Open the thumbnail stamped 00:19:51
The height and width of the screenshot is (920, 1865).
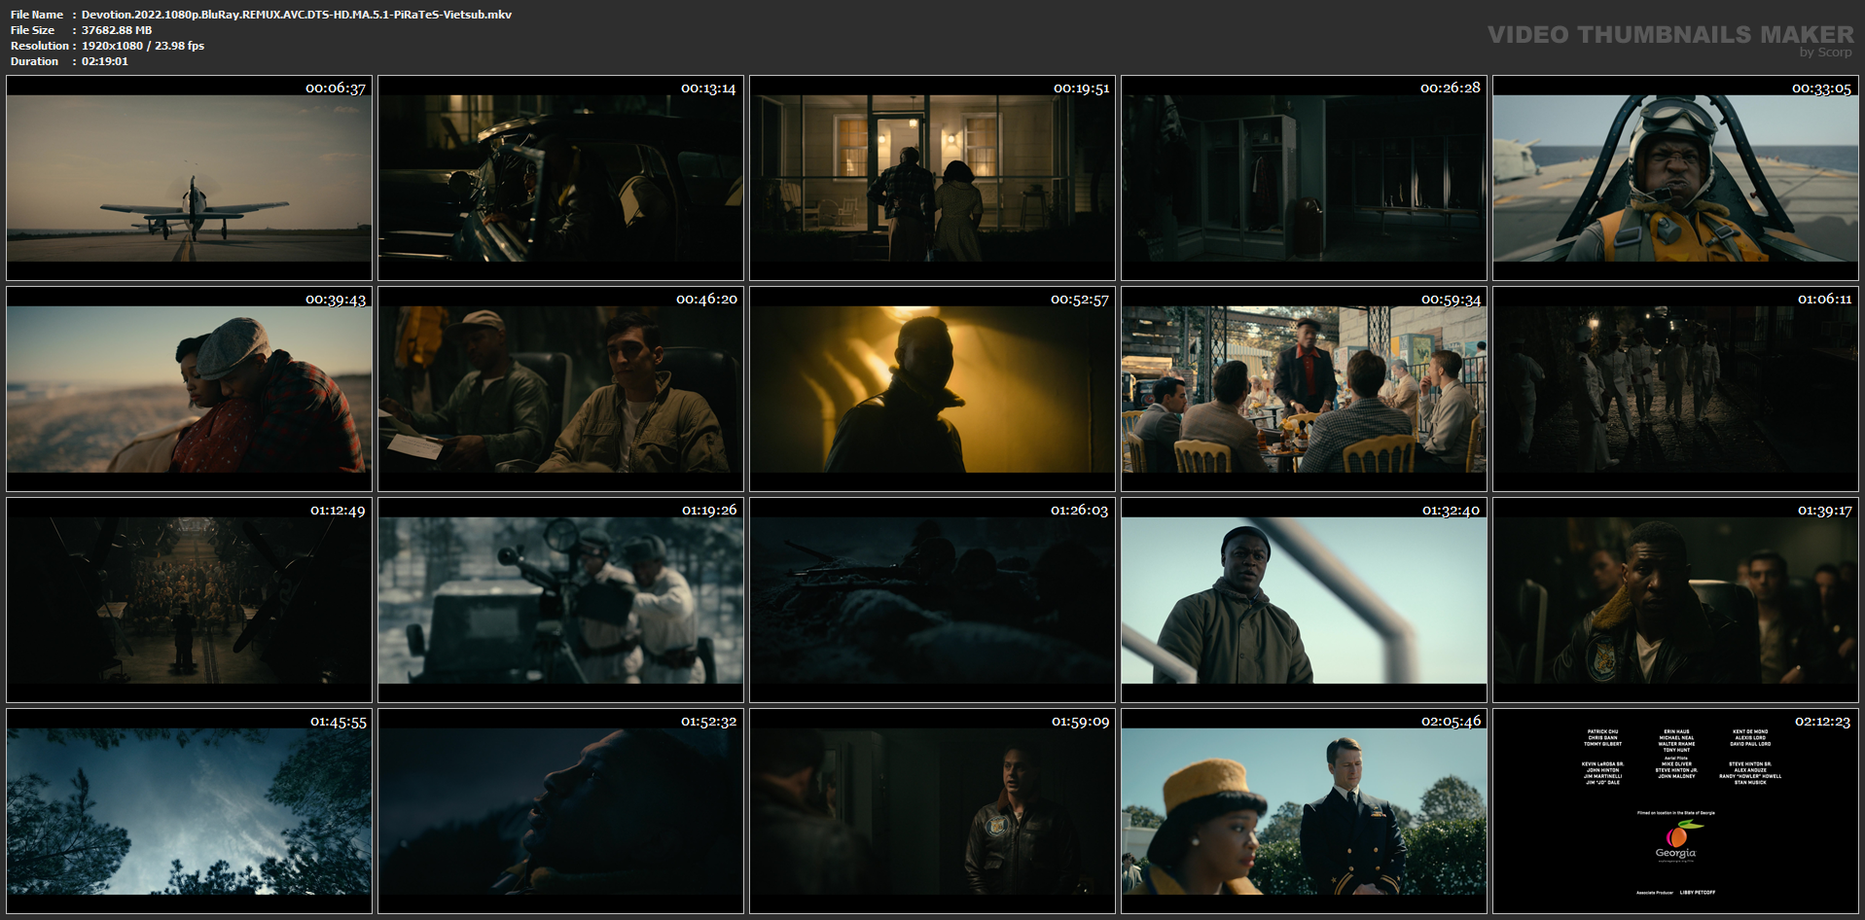(932, 178)
